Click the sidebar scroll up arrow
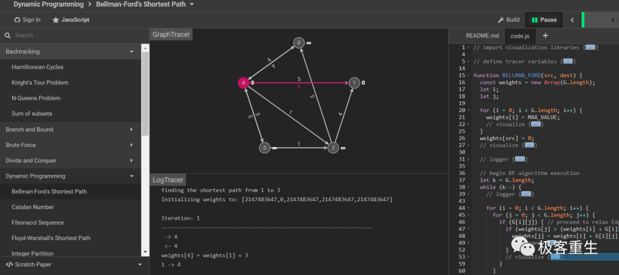The height and width of the screenshot is (275, 619). coord(145,47)
